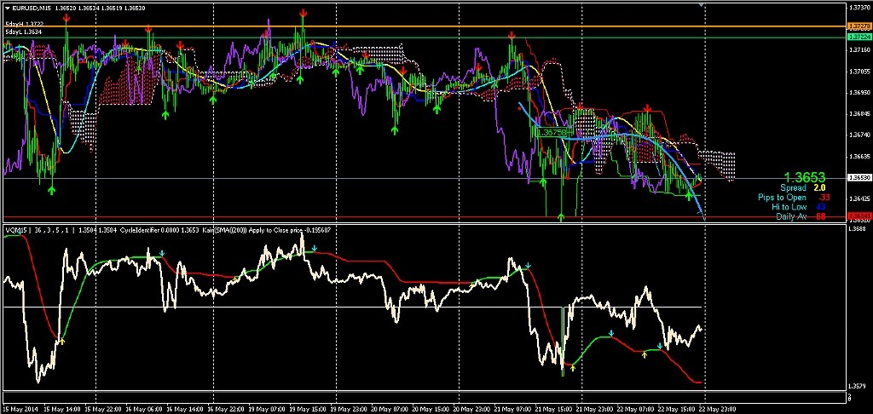Screen dimensions: 873x414
Task: Select the EURUSD,M15 chart title text
Action: [30, 9]
